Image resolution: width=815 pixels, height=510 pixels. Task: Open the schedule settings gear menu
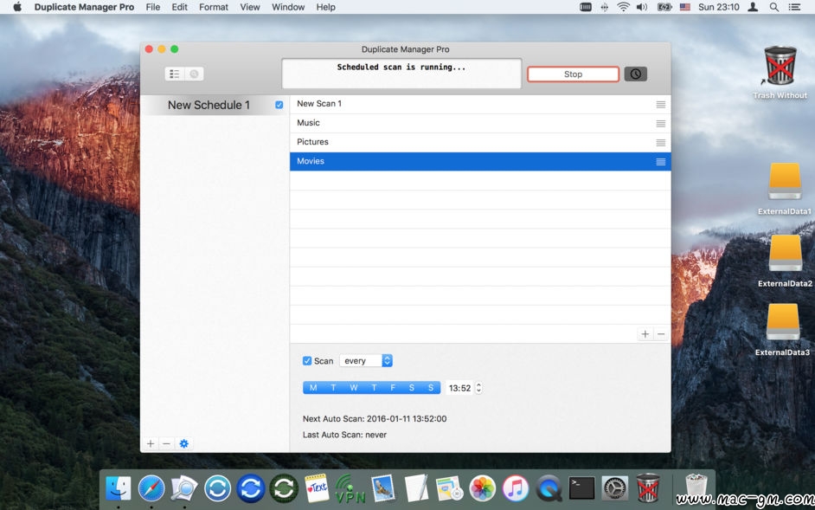[183, 444]
